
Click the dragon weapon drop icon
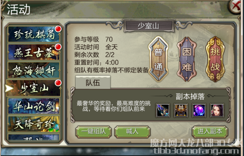pos(163,110)
